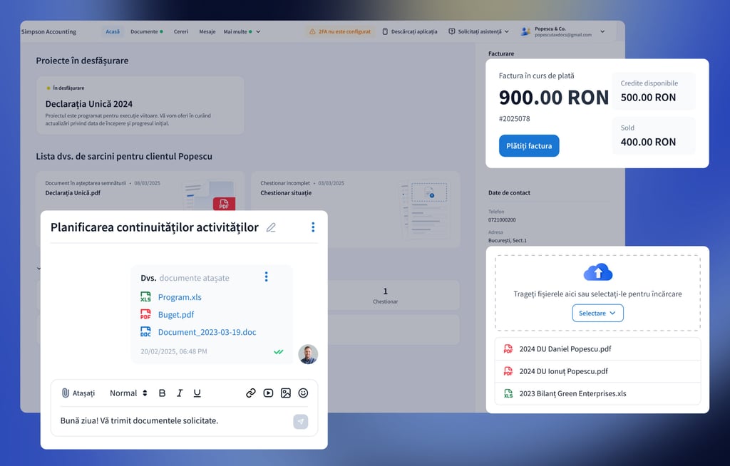
Task: Open the emoji picker in the editor
Action: pyautogui.click(x=303, y=393)
